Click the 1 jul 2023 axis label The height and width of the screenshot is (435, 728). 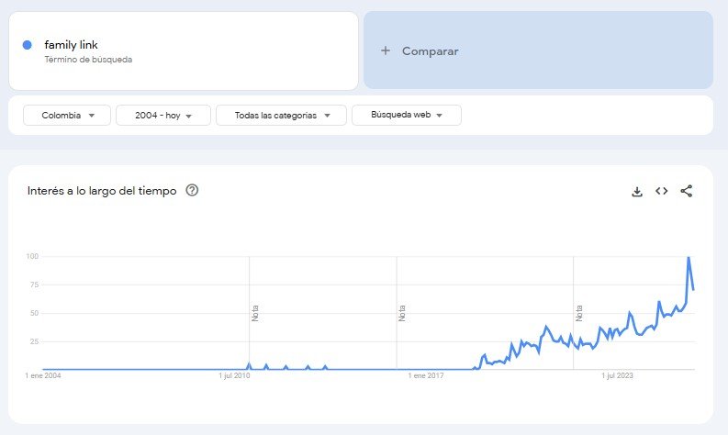coord(618,375)
